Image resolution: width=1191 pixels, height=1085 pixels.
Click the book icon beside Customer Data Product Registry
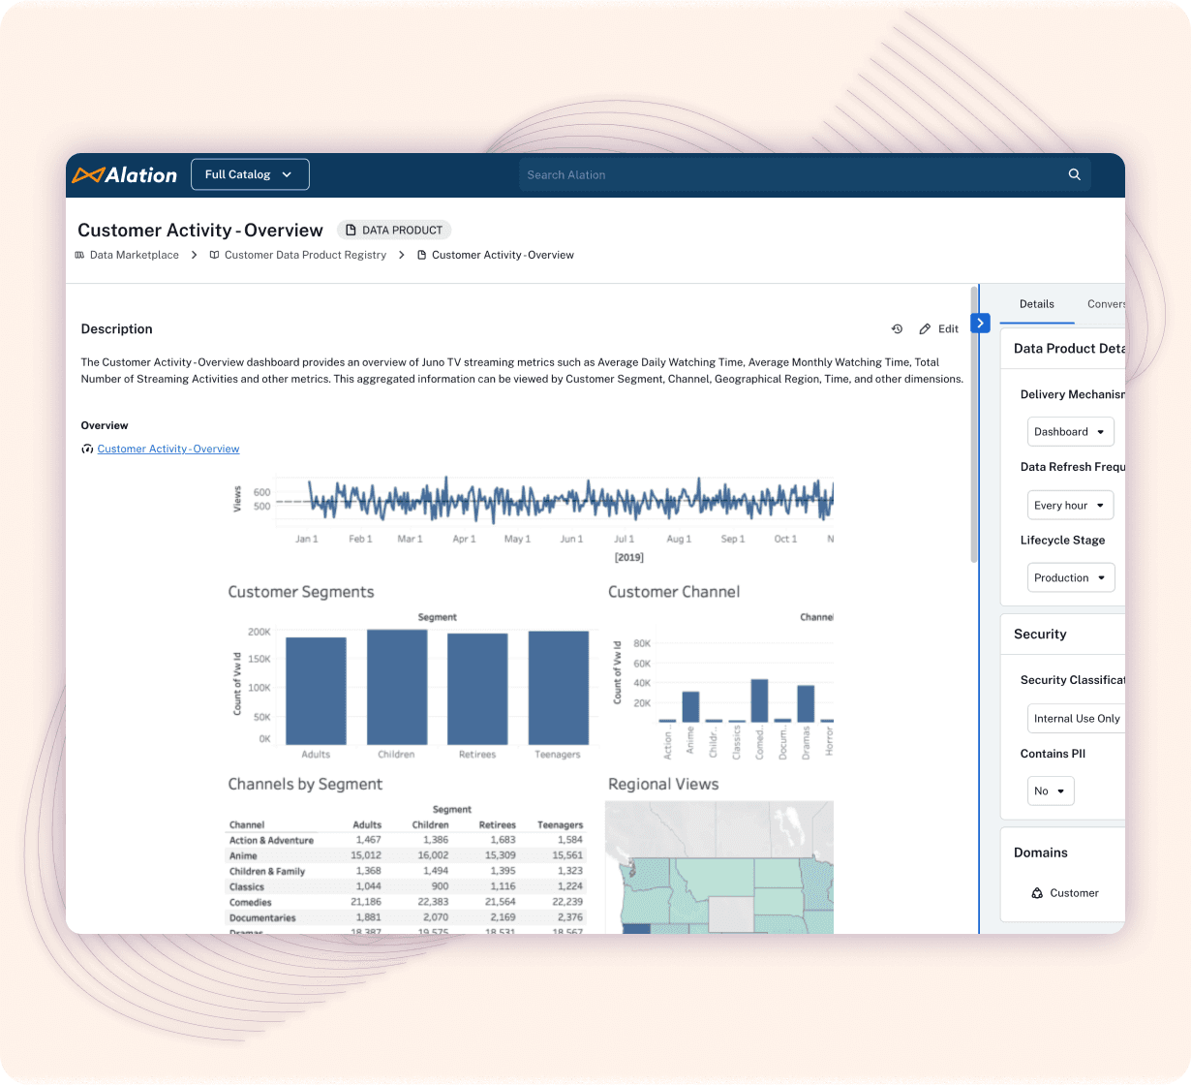pos(214,255)
